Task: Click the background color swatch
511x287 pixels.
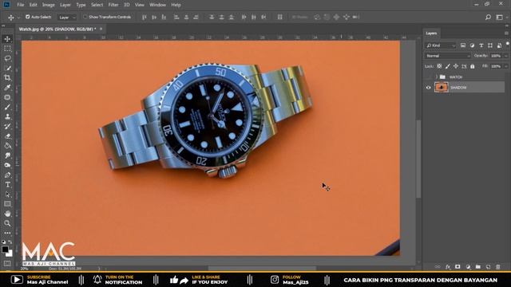Action: pyautogui.click(x=9, y=254)
